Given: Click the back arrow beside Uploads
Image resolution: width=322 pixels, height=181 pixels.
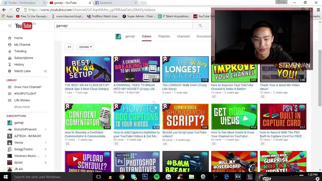Looking at the screenshot, I should pyautogui.click(x=69, y=47).
